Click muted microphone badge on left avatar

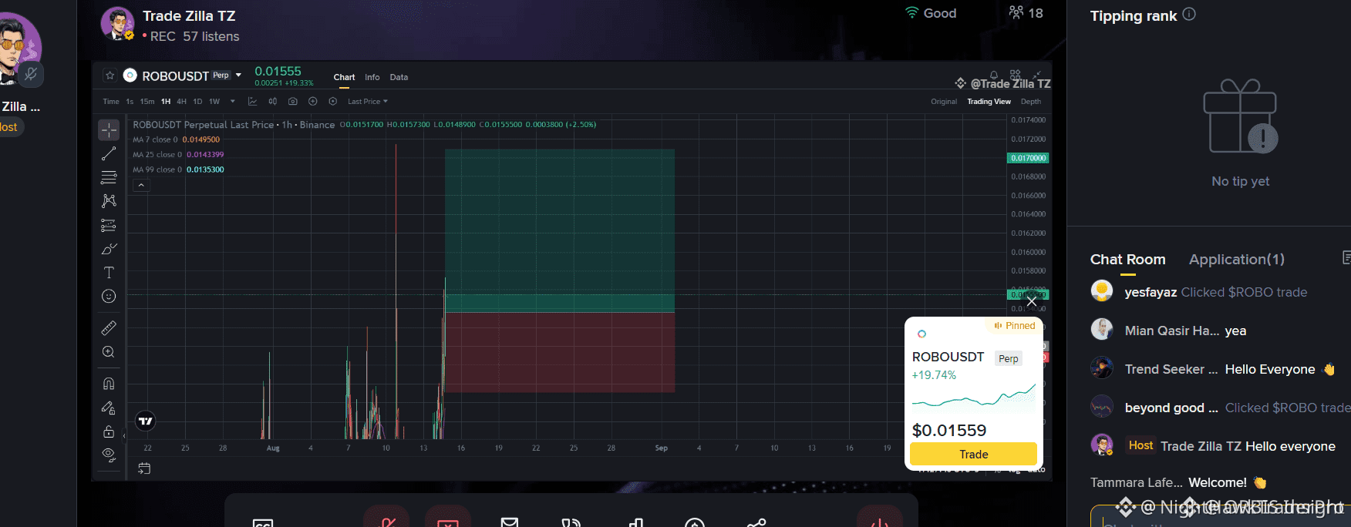(x=31, y=75)
